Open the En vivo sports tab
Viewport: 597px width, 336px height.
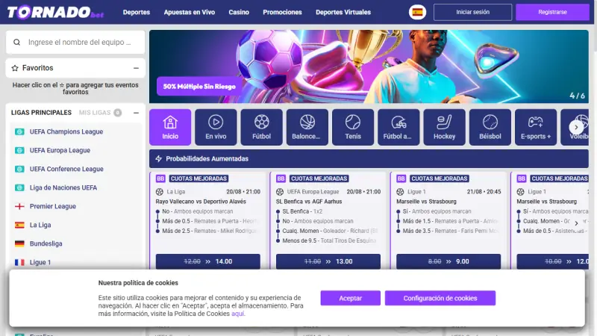coord(216,127)
